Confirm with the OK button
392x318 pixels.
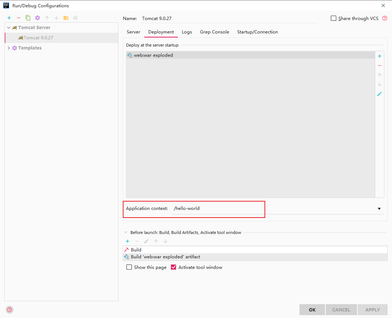(312, 310)
